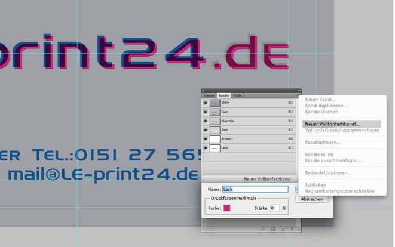395x247 pixels.
Task: Select the CMYK channel thumbnail
Action: 215,103
